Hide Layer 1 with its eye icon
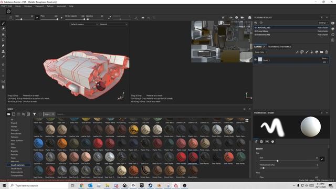Image resolution: width=336 pixels, height=189 pixels. pyautogui.click(x=256, y=60)
